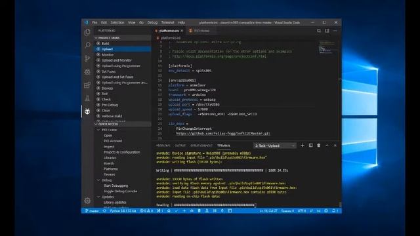Open the Source Control view
The width and height of the screenshot is (420, 236).
(87, 58)
